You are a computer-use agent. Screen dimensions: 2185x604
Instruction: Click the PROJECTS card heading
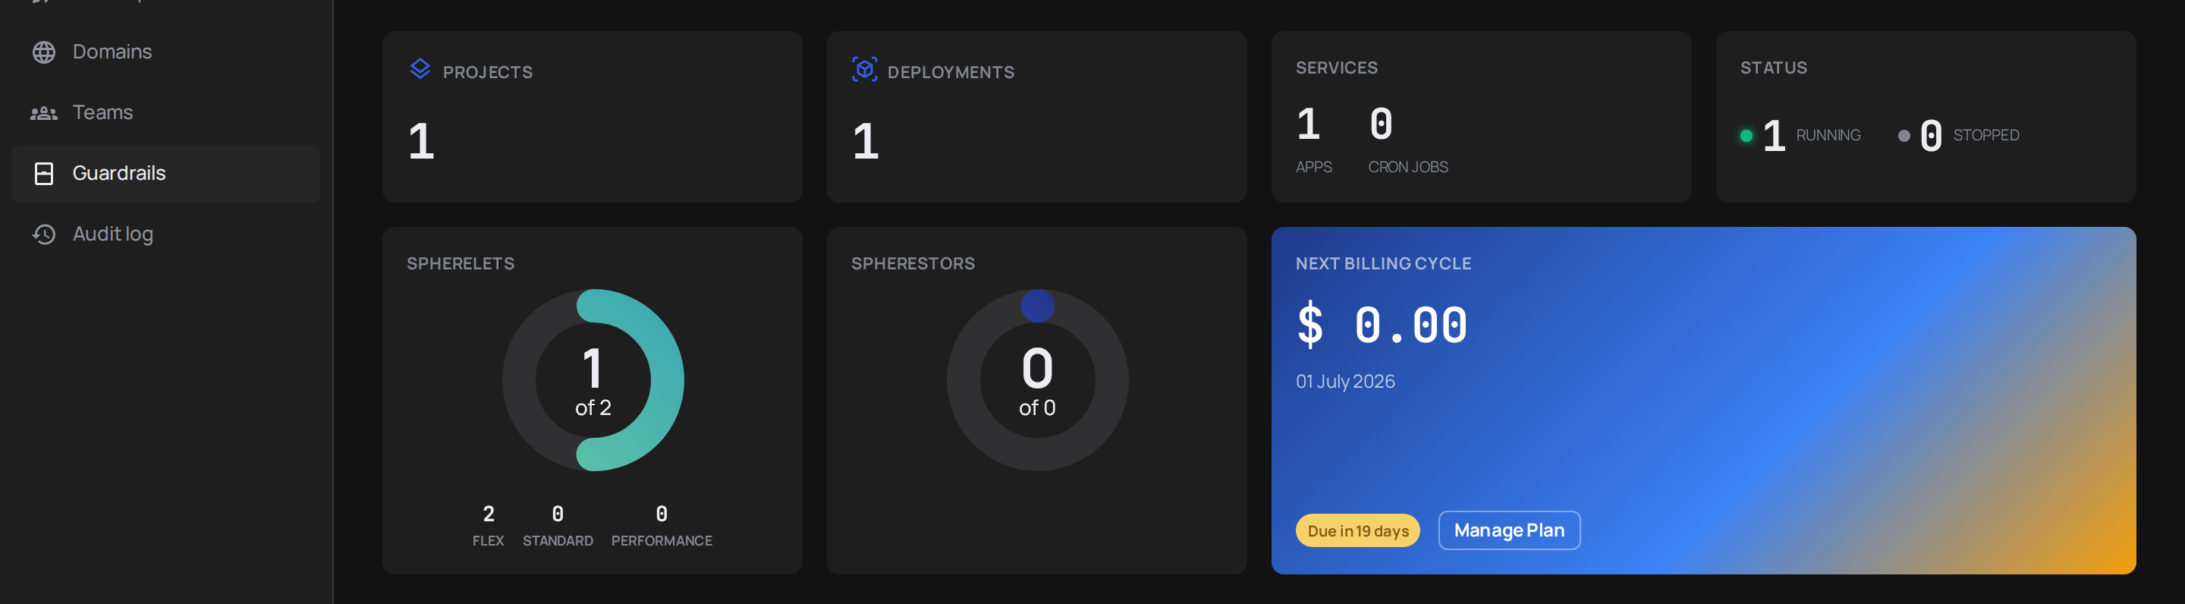click(x=488, y=72)
